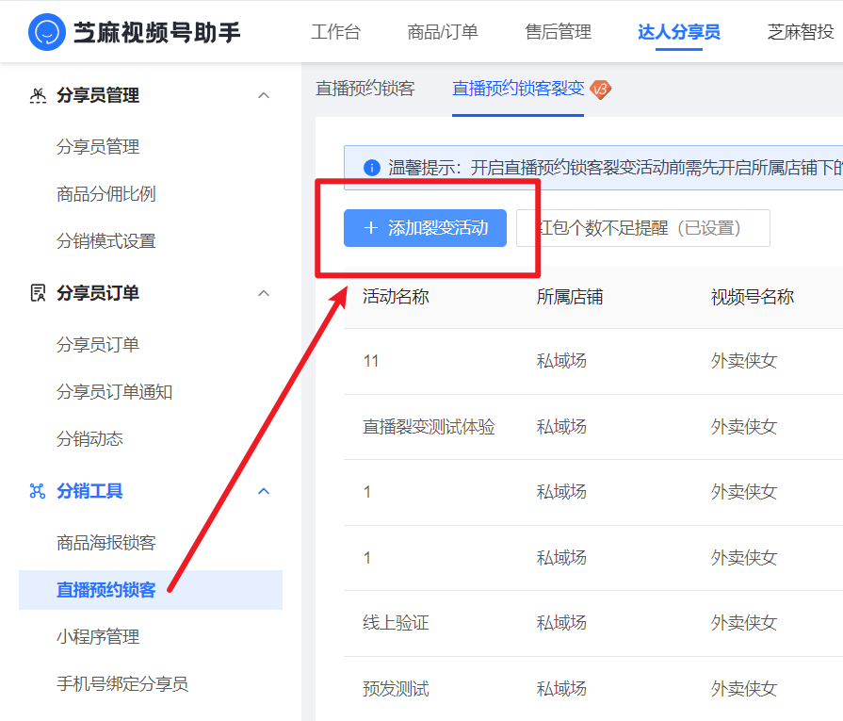The height and width of the screenshot is (721, 843).
Task: Click the 分享员订单 section icon
Action: click(38, 293)
